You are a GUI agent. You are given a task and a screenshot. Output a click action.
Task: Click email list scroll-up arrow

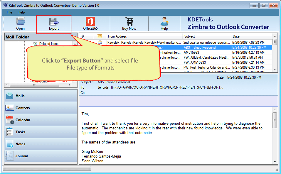[x=275, y=36]
